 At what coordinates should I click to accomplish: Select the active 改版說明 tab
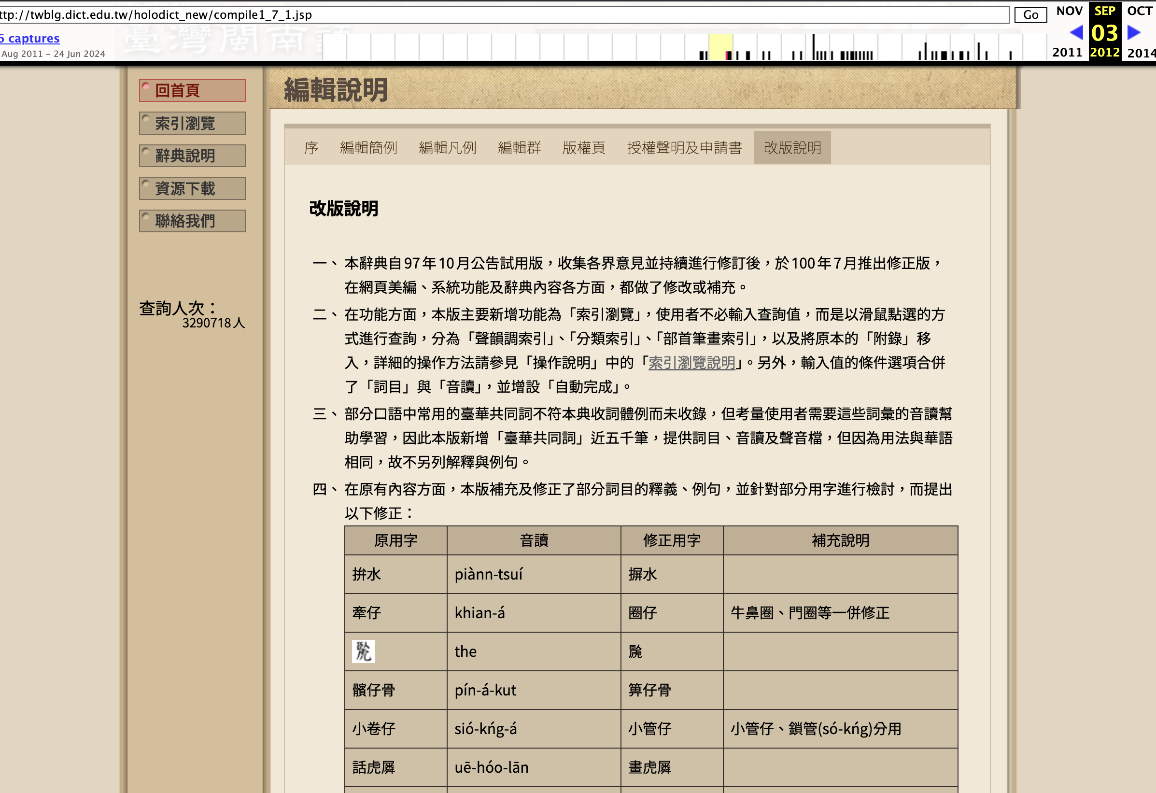click(x=792, y=148)
